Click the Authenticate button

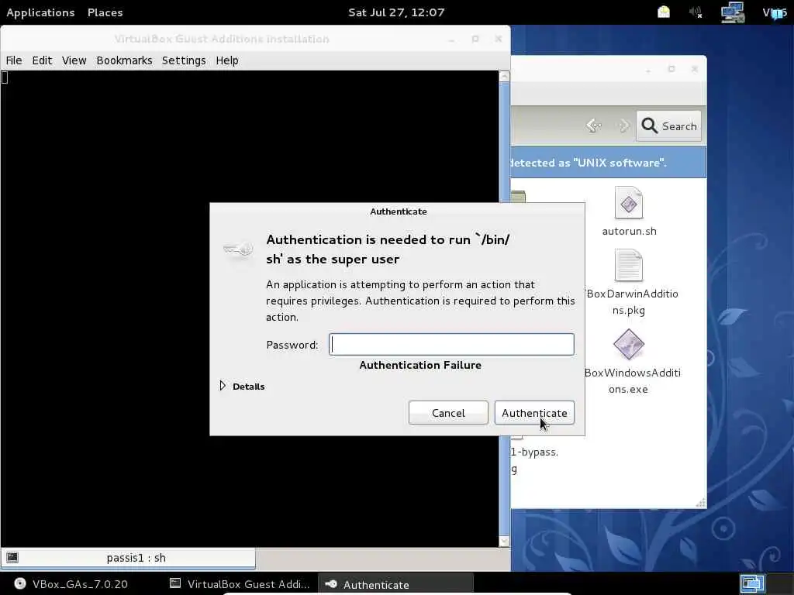534,413
